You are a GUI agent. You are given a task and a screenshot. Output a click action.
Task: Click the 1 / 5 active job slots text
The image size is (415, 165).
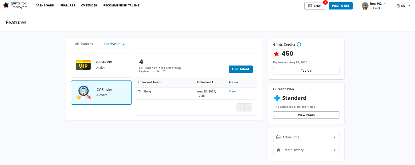pos(294,107)
